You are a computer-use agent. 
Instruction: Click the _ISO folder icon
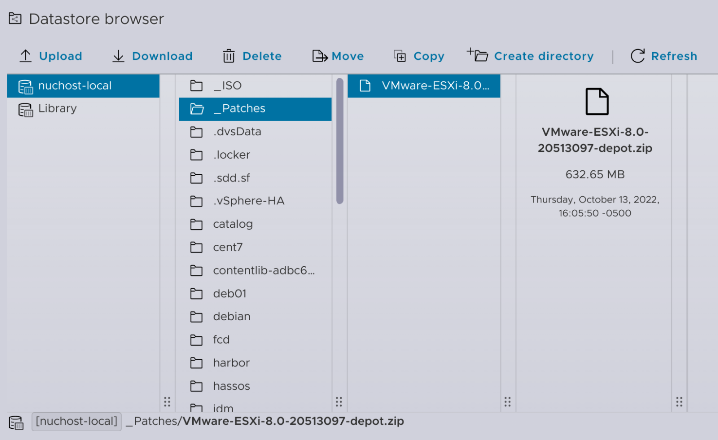[x=197, y=86]
